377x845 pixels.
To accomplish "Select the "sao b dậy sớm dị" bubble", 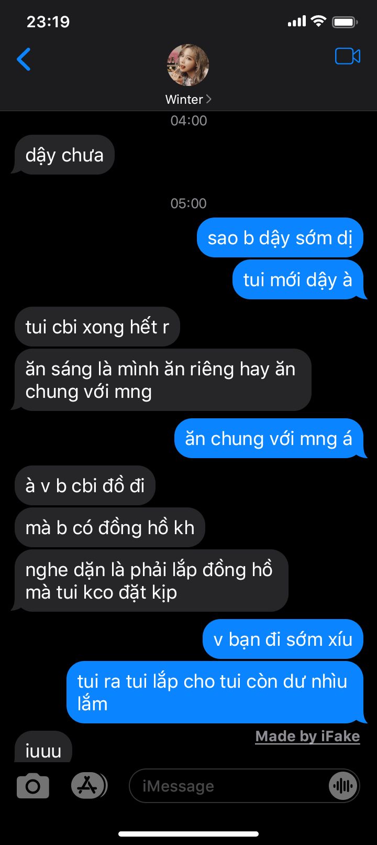I will [x=280, y=238].
